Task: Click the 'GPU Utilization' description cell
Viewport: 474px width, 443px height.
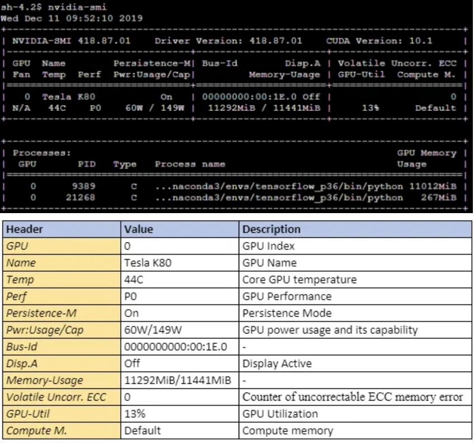Action: pyautogui.click(x=280, y=414)
